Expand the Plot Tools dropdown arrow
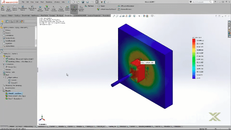 (96, 6)
